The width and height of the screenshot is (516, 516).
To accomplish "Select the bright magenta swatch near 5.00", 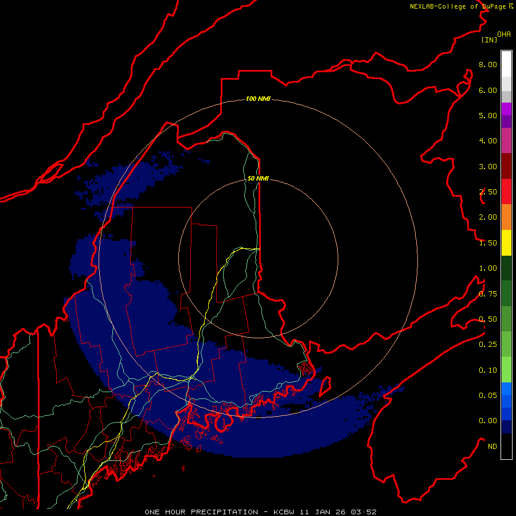I will point(506,109).
